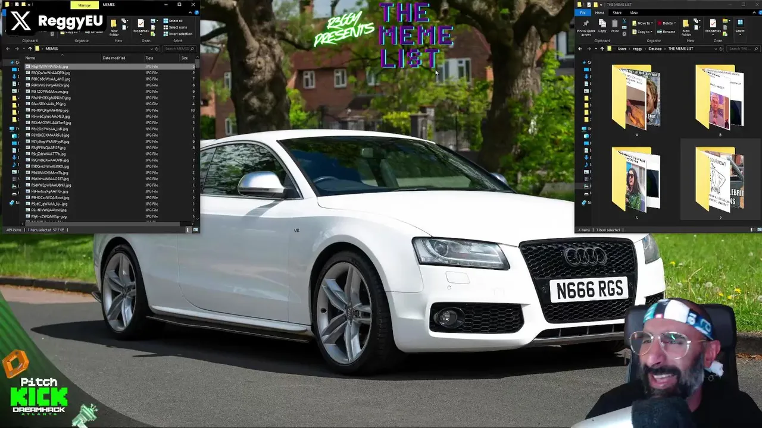Select file F8y2OpTWoAA_LsB.jpg
762x428 pixels.
click(49, 129)
